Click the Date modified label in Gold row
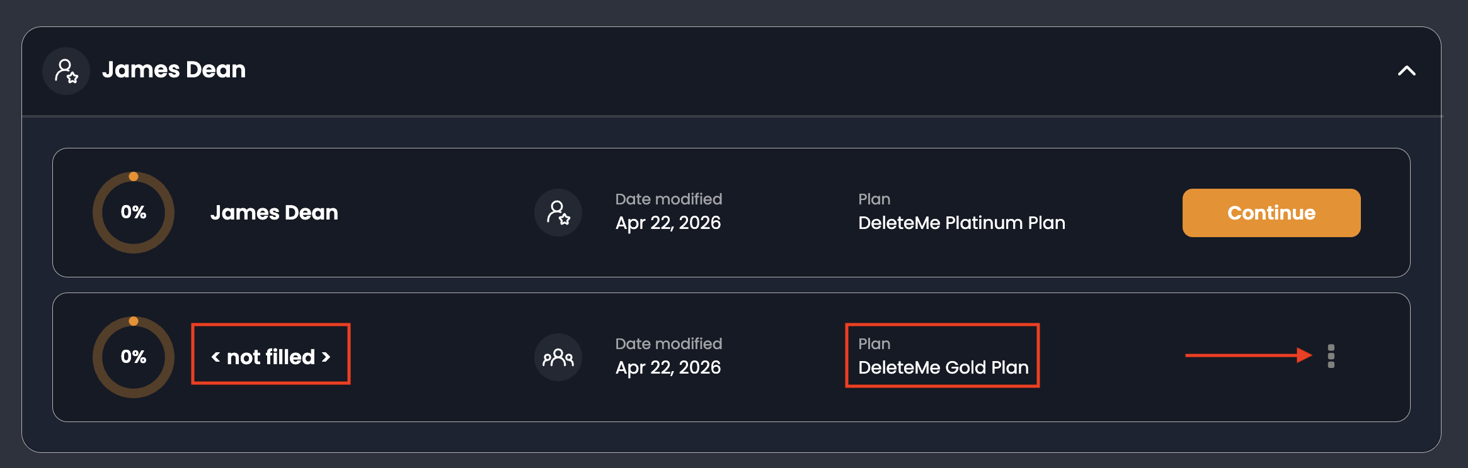 pyautogui.click(x=668, y=344)
